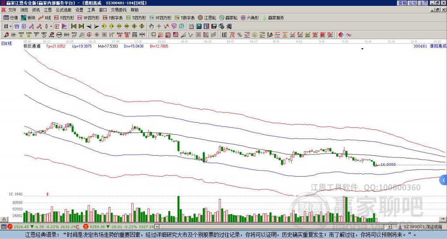
Task: Click the floppy disk save icon
Action: tap(214, 27)
